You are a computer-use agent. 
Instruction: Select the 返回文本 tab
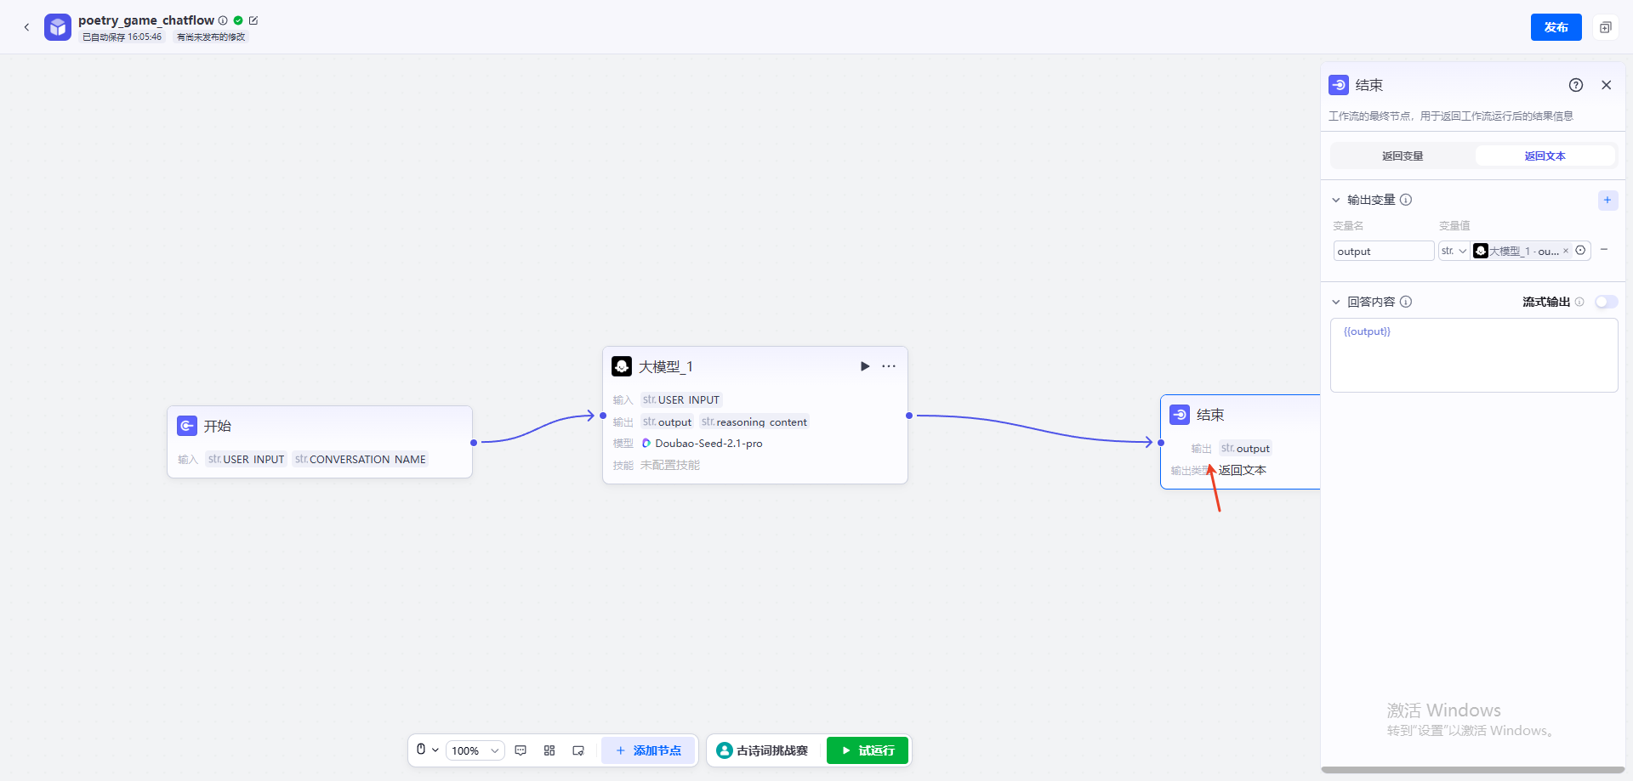point(1545,156)
